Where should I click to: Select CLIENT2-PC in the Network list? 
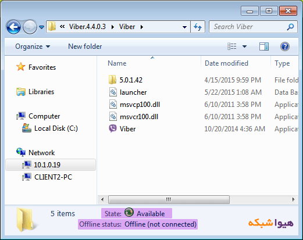pos(53,177)
